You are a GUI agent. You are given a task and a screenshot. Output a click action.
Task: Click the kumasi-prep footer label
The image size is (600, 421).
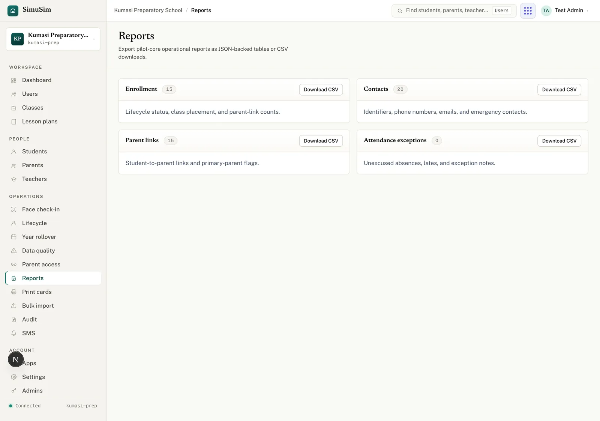click(x=81, y=406)
